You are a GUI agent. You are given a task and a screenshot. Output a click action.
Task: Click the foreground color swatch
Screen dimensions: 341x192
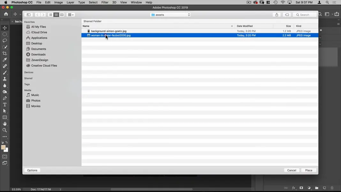coord(3,147)
